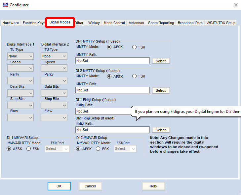
Task: Open the Function Keys tab
Action: [34, 23]
